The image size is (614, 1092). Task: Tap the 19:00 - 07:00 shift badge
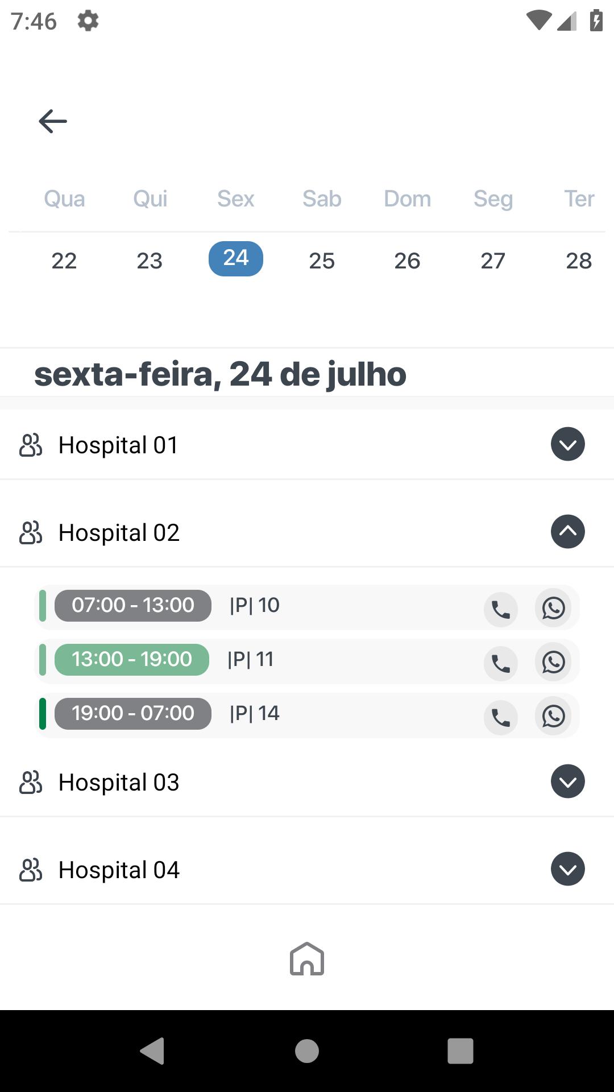coord(133,713)
